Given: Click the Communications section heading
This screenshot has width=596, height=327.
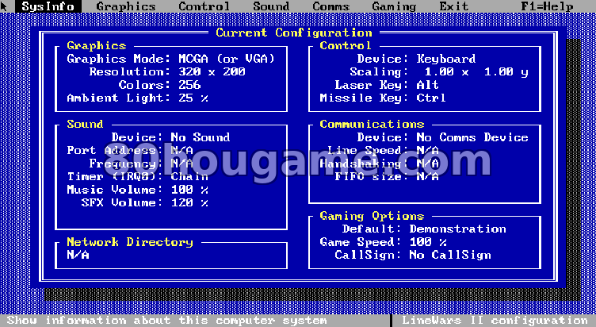Looking at the screenshot, I should coord(372,124).
